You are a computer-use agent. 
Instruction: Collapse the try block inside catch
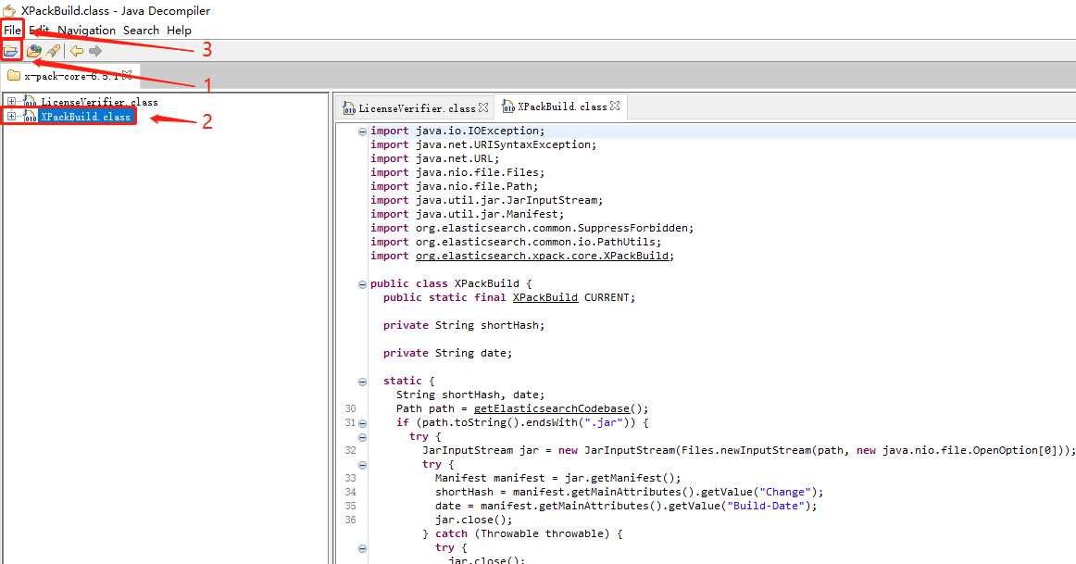362,549
